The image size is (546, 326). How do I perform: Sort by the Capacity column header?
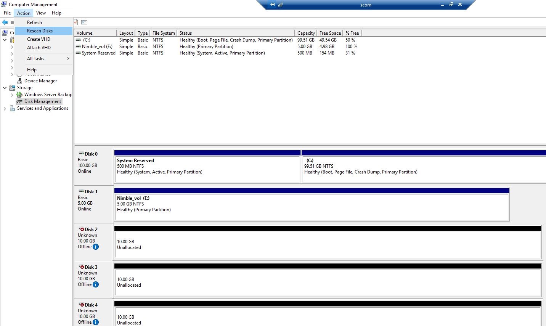[306, 33]
